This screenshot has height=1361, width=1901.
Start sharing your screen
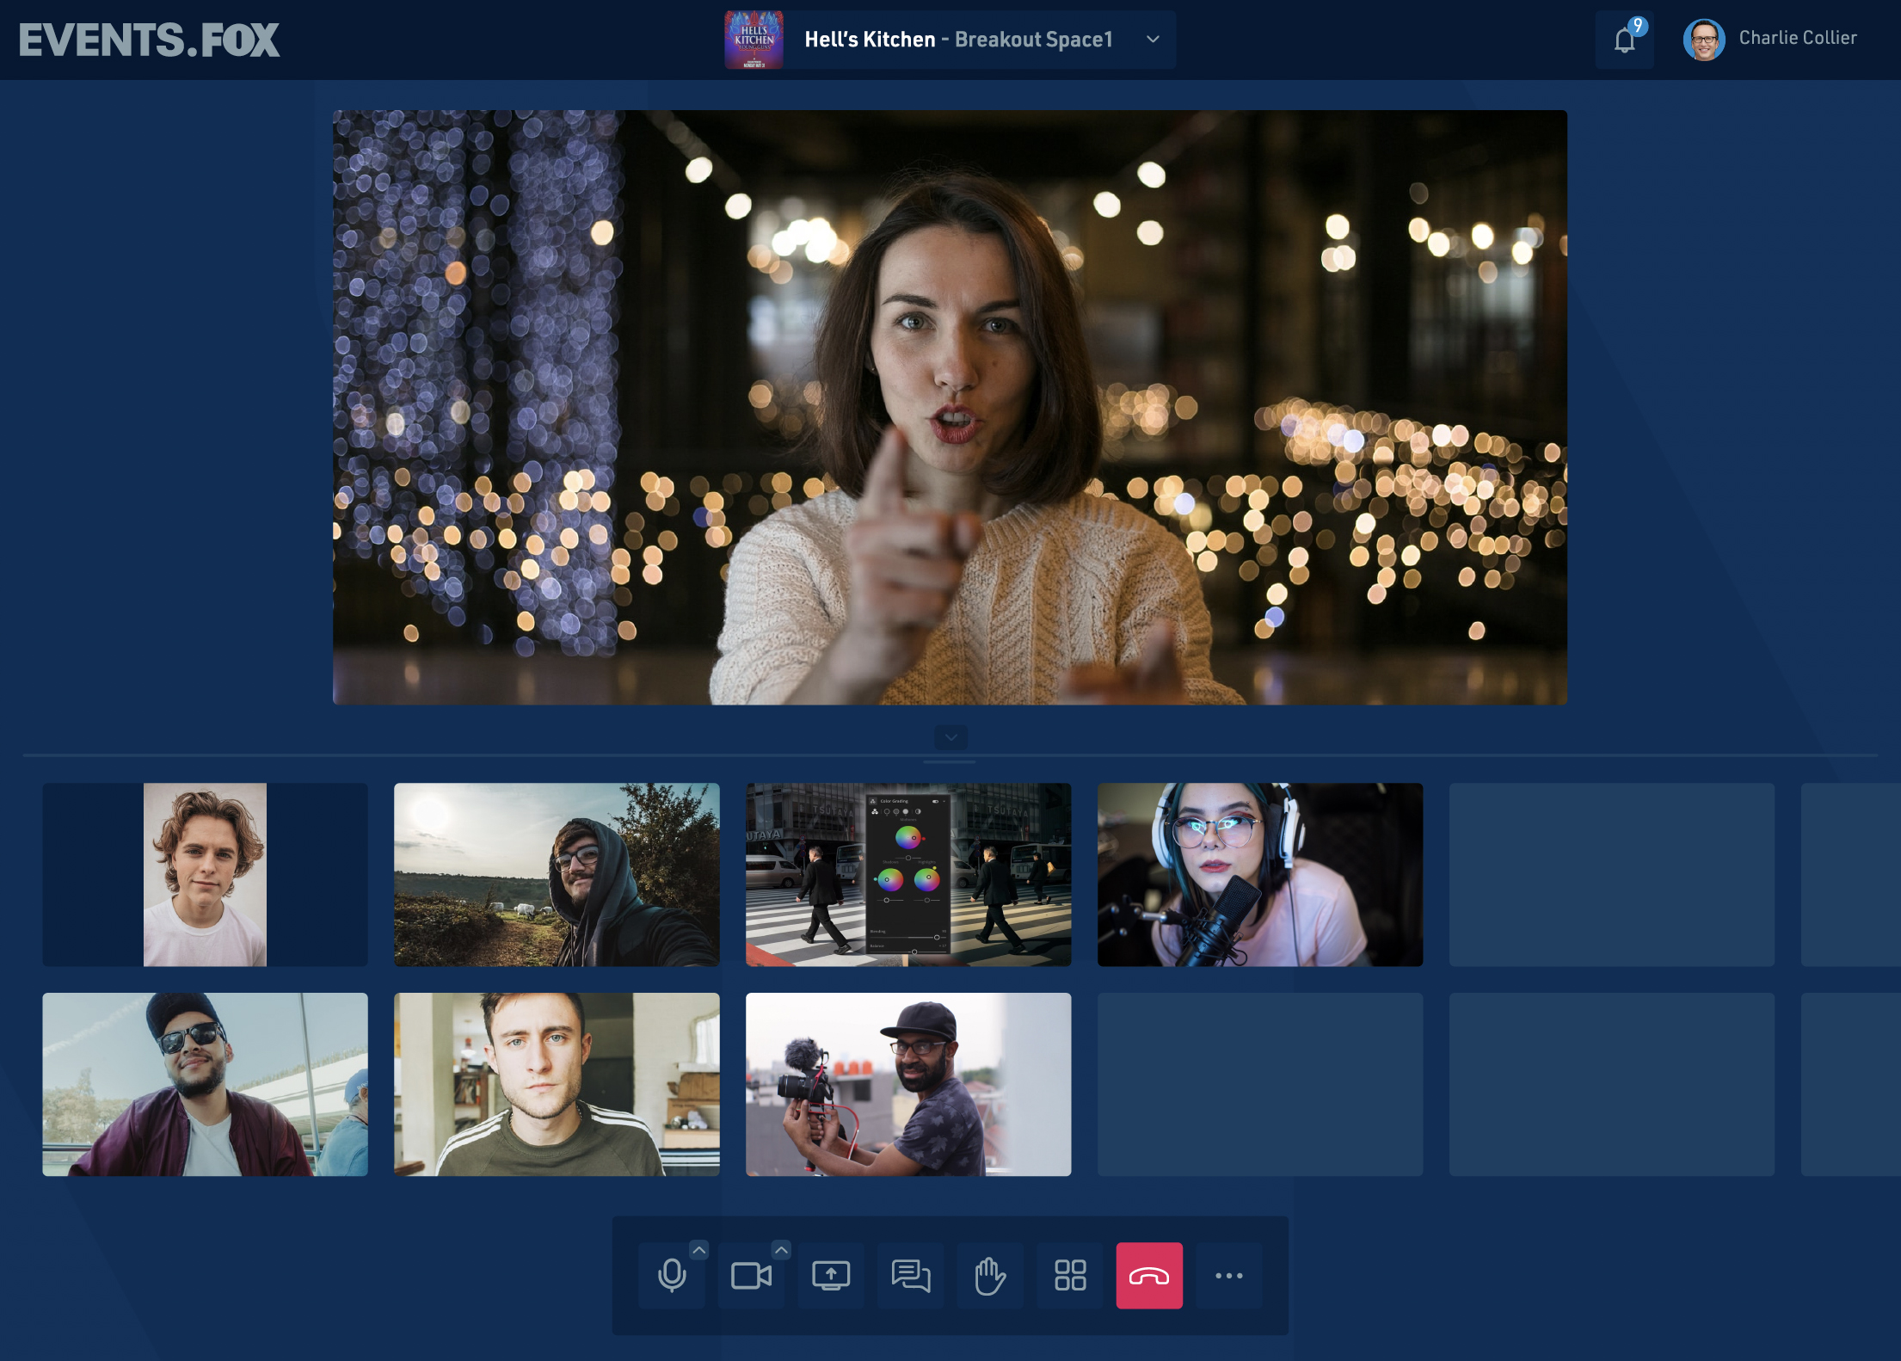pos(831,1276)
